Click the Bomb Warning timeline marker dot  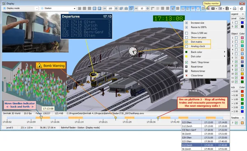tap(116, 118)
